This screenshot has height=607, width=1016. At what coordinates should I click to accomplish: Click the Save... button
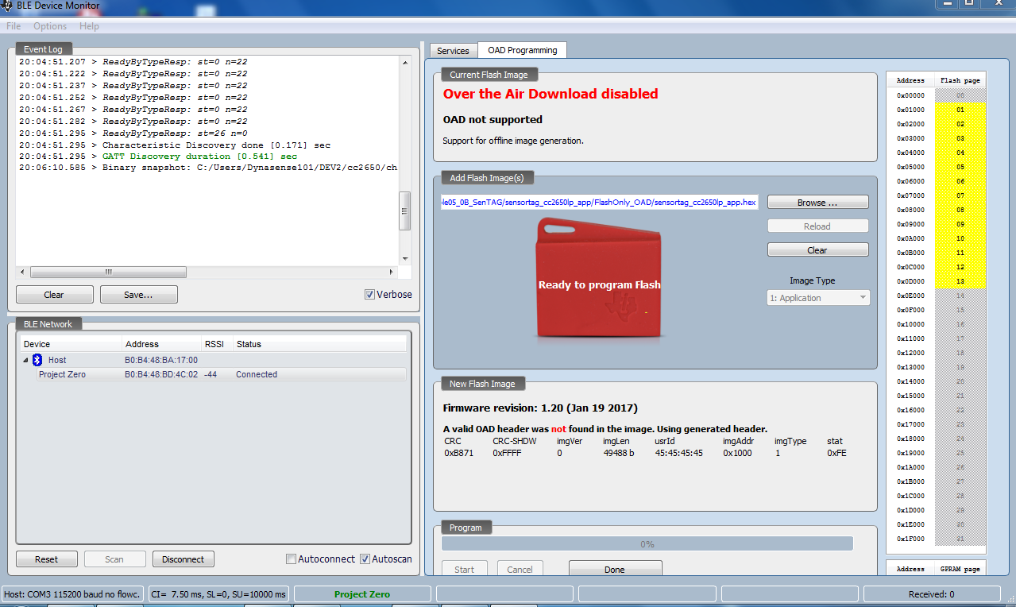138,295
